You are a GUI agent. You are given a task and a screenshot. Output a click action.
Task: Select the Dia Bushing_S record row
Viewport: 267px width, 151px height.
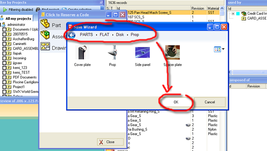pyautogui.click(x=173, y=129)
